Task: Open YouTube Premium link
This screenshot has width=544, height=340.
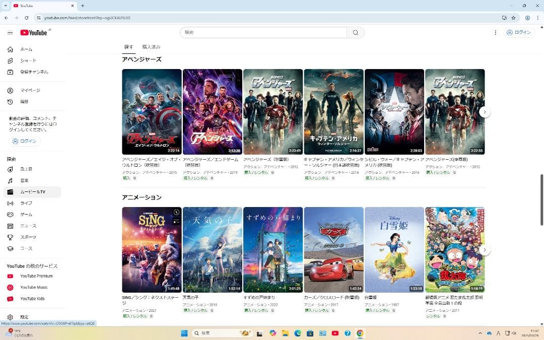Action: pyautogui.click(x=36, y=276)
